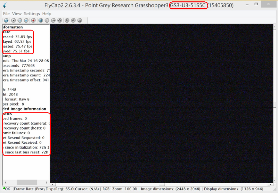Pause the live camera stream
The width and height of the screenshot is (278, 193).
click(x=20, y=20)
